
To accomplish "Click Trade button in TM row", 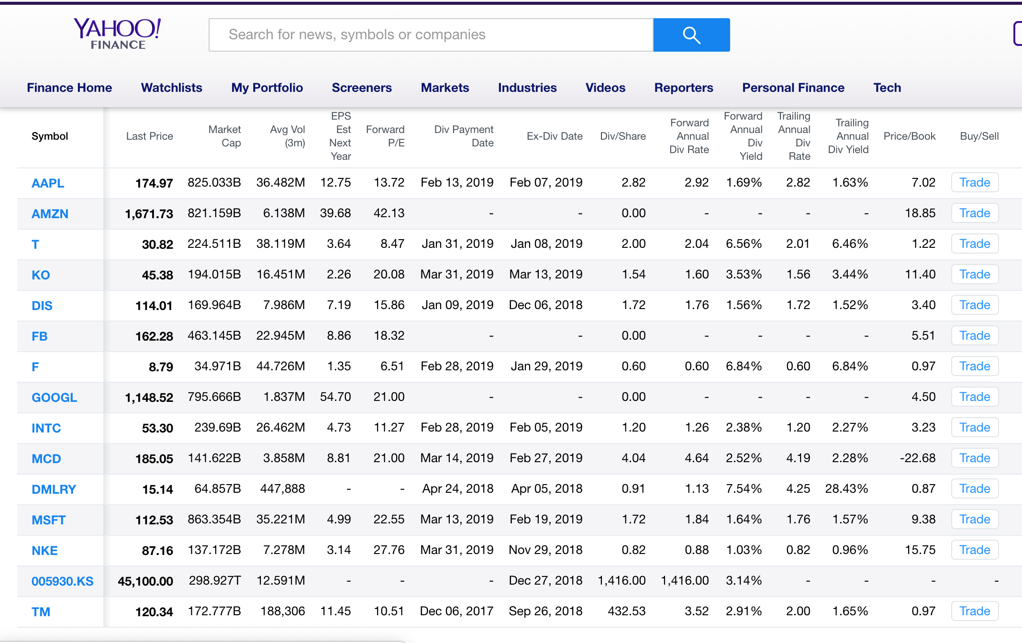I will (x=974, y=611).
